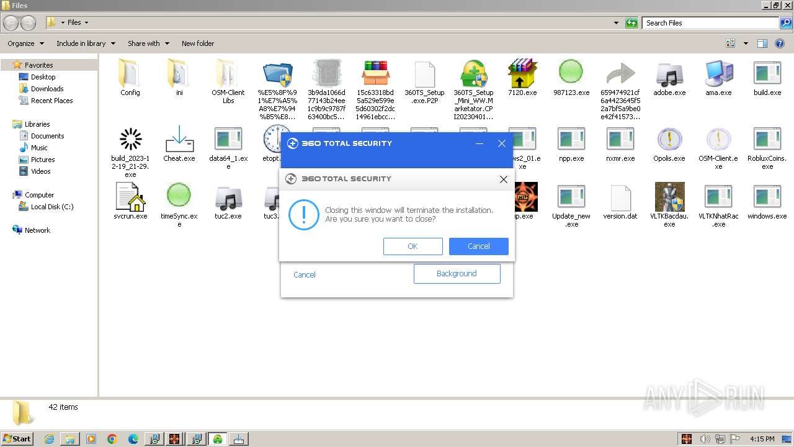This screenshot has width=794, height=447.
Task: Minimize the 360 Total Security installer
Action: click(480, 143)
